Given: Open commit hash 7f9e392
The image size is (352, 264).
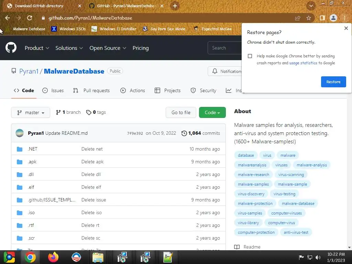Looking at the screenshot, I should 135,133.
